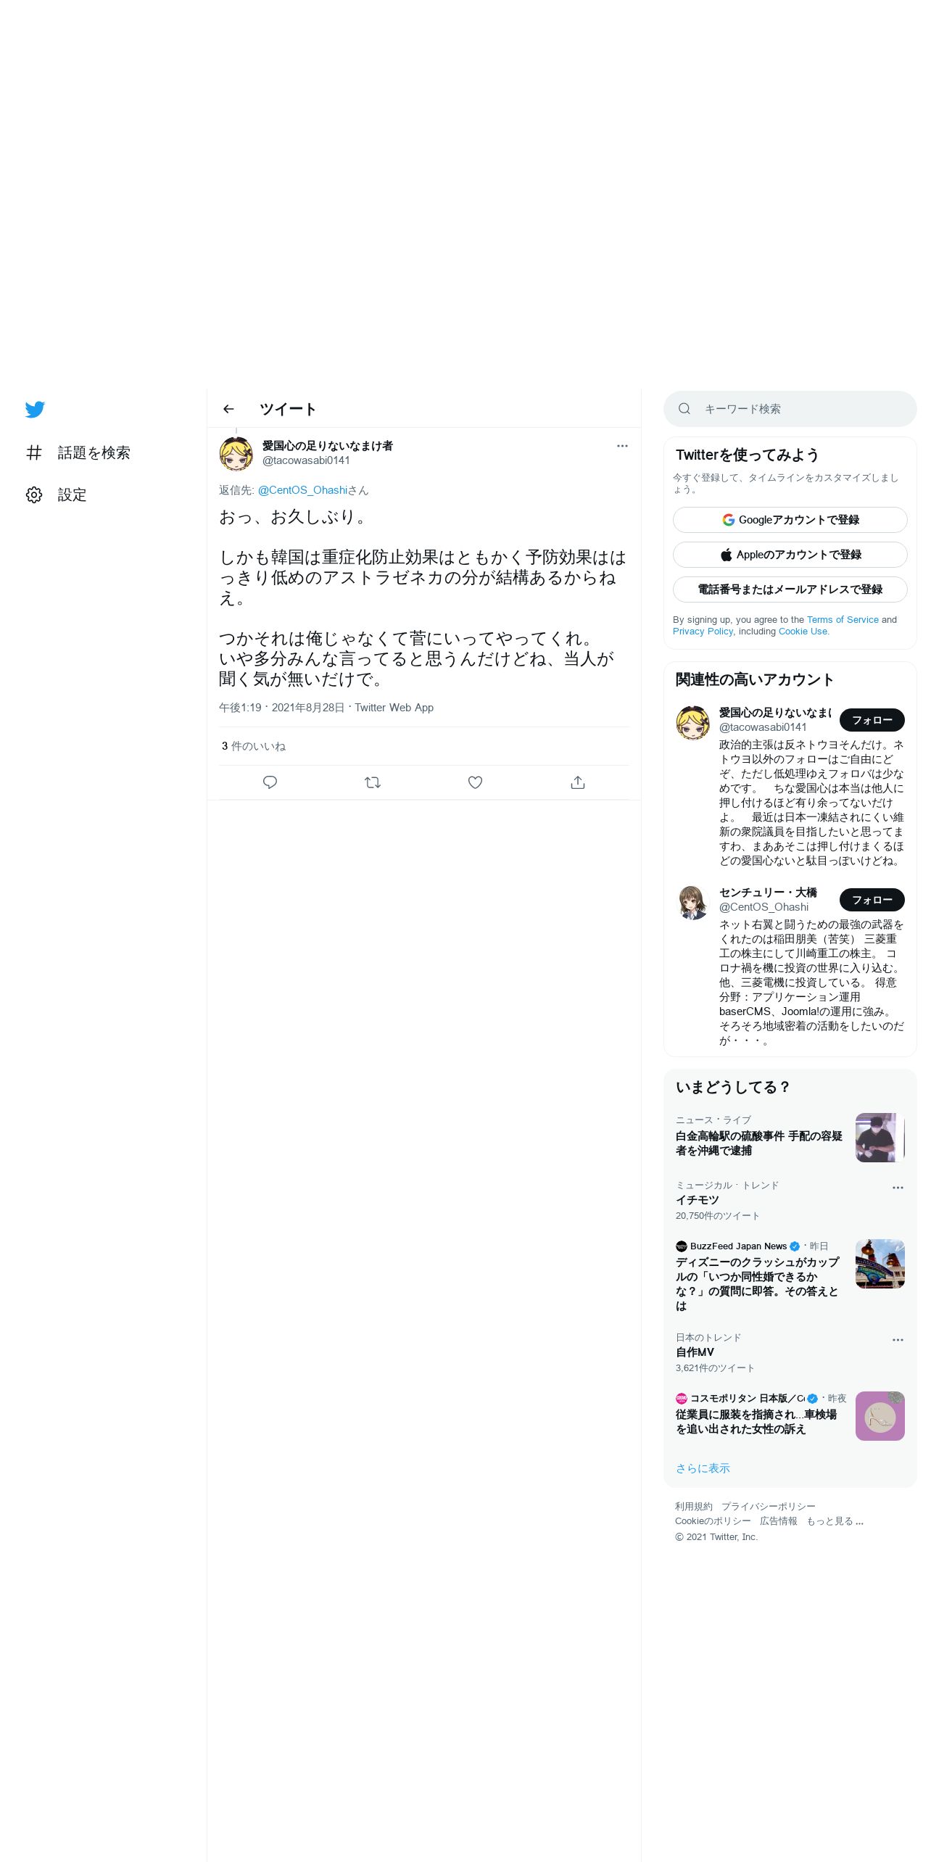Click the share icon under the tweet
This screenshot has height=1862, width=931.
(578, 782)
